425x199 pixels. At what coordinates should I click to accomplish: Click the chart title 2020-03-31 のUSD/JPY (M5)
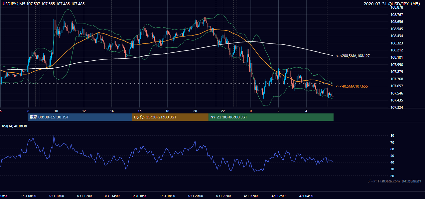[393, 4]
